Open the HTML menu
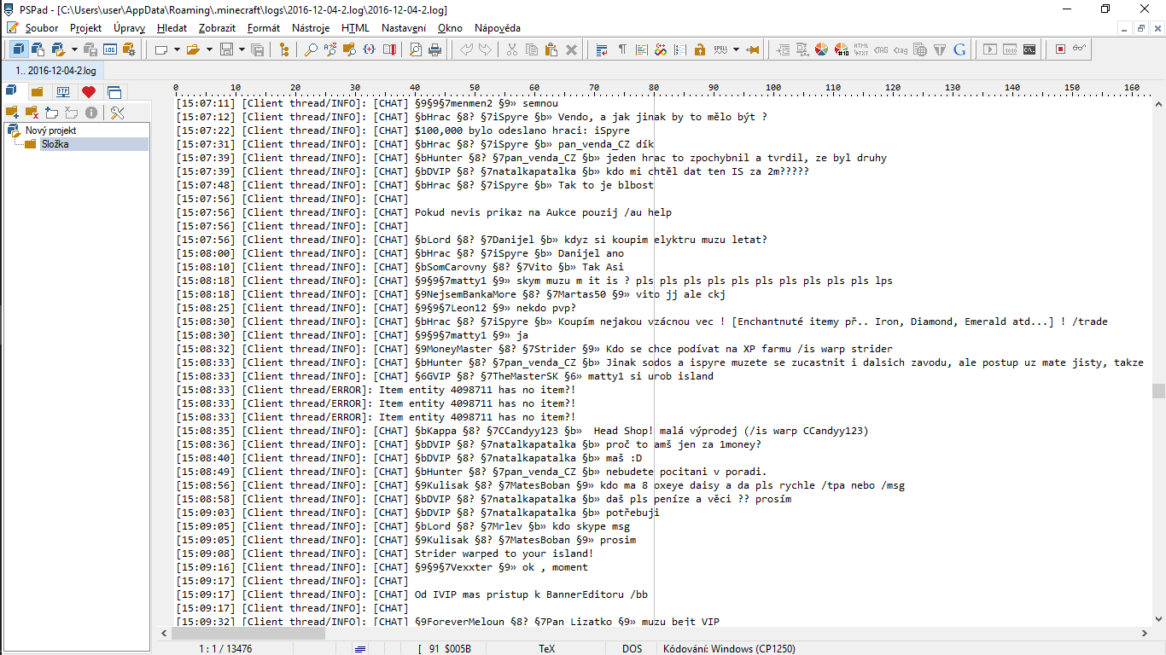The image size is (1166, 655). [x=355, y=28]
